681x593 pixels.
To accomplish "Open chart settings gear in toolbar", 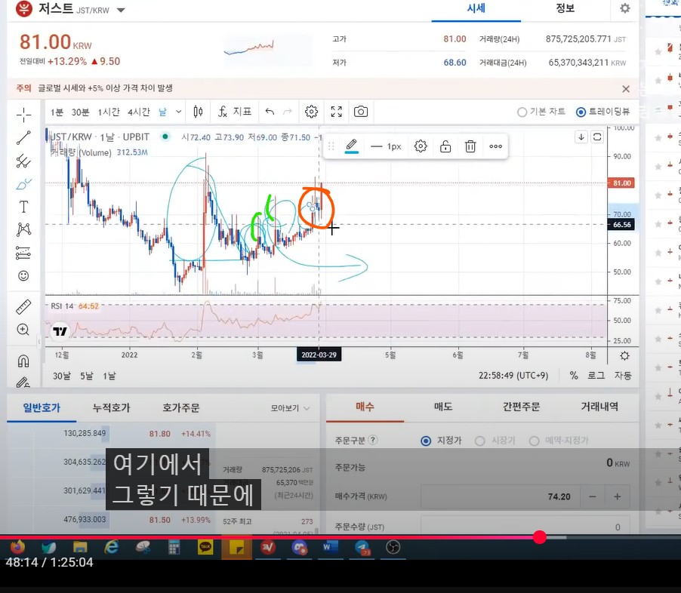I will point(311,112).
